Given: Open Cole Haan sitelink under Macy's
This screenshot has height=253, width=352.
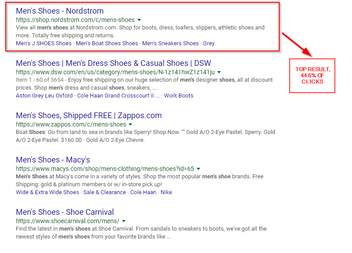Looking at the screenshot, I should click(143, 192).
